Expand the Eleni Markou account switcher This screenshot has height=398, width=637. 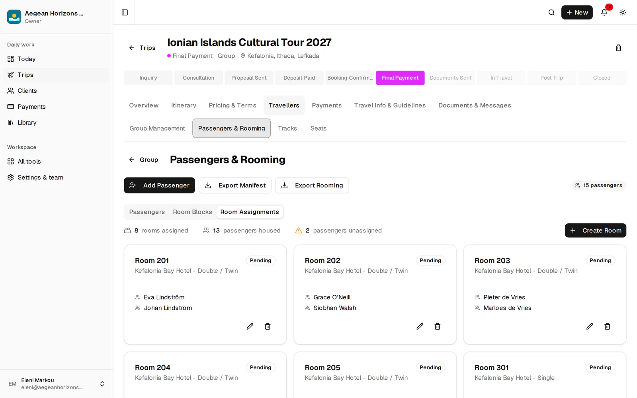tap(57, 384)
